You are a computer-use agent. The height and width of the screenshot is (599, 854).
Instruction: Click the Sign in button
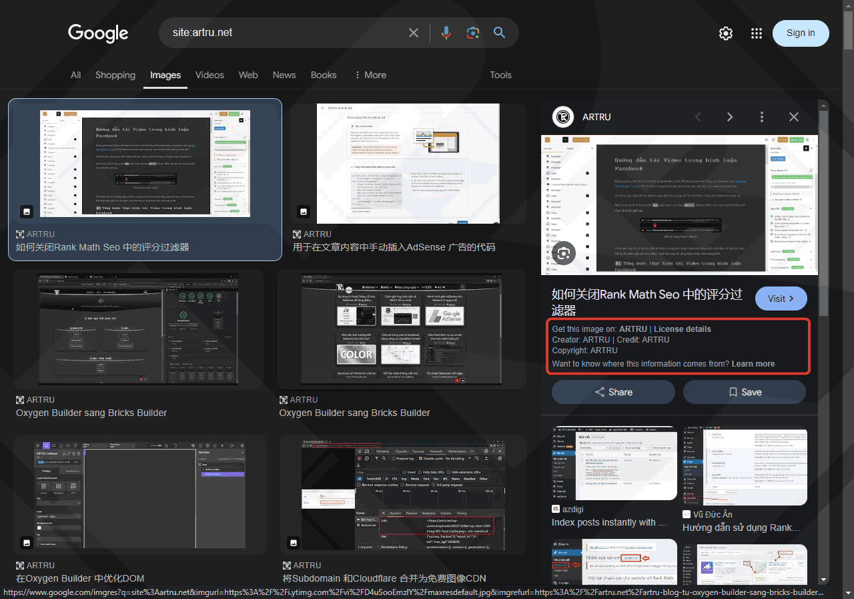click(801, 33)
